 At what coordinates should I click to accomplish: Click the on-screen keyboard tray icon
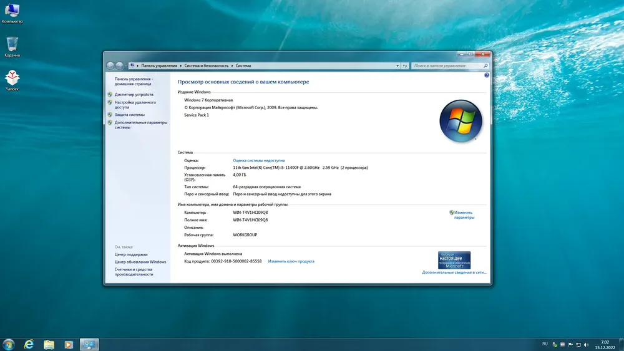(562, 345)
